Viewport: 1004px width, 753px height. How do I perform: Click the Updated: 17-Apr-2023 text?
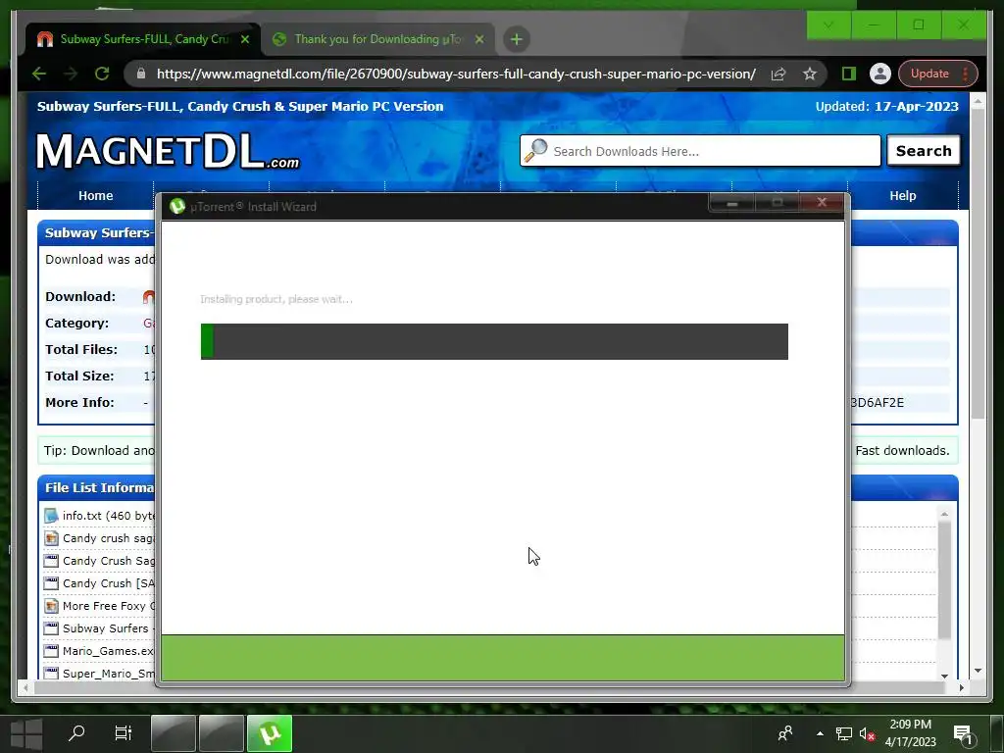pyautogui.click(x=886, y=106)
